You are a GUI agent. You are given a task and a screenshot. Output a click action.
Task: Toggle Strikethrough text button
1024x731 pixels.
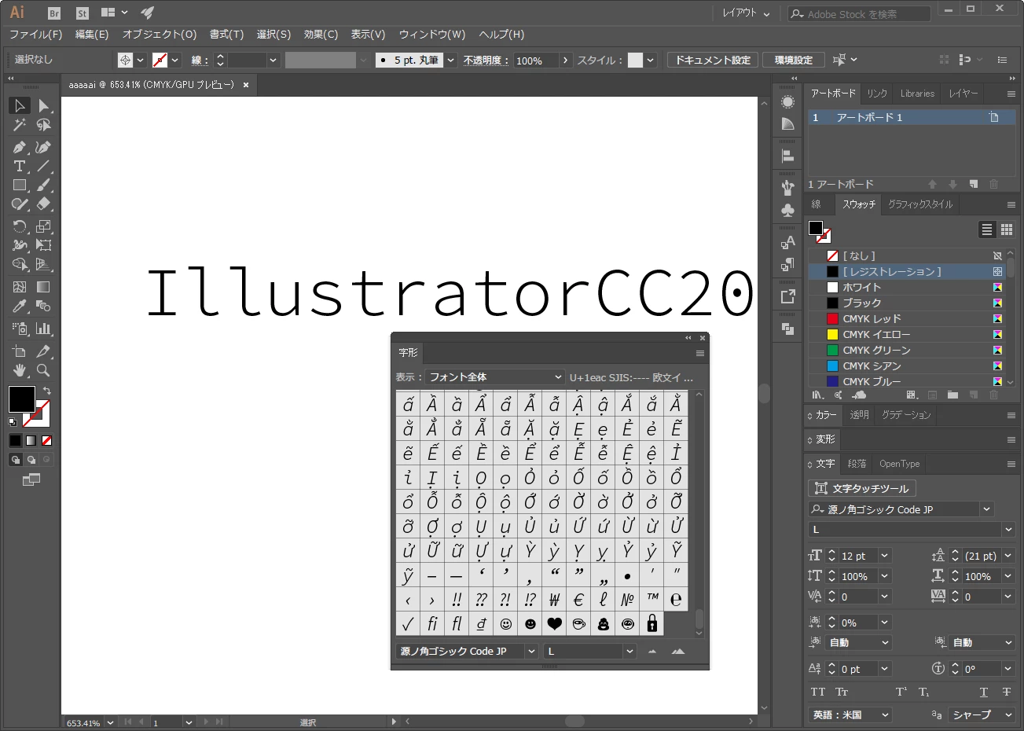(x=1007, y=692)
